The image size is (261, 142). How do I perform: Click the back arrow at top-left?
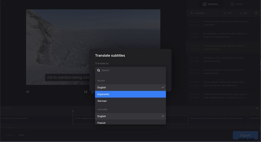click(5, 3)
